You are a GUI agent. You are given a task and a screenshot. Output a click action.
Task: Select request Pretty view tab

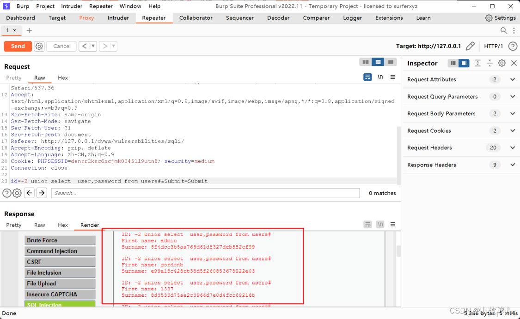13,78
